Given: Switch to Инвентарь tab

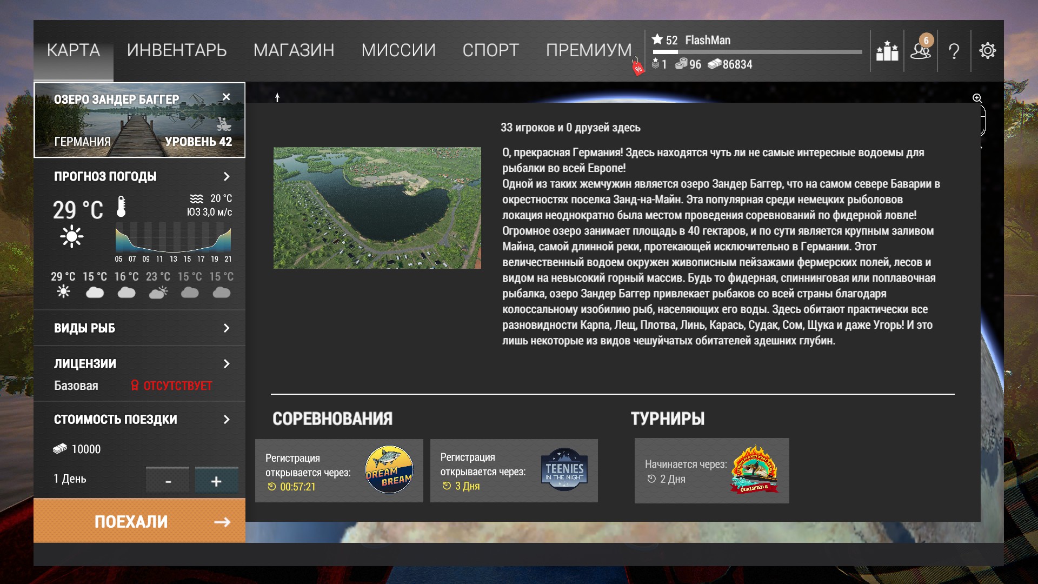Looking at the screenshot, I should tap(177, 50).
